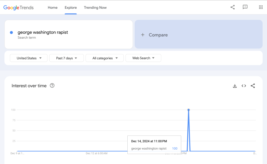Click the plus icon beside Compare
Viewport: 267px width, 164px height.
point(143,35)
